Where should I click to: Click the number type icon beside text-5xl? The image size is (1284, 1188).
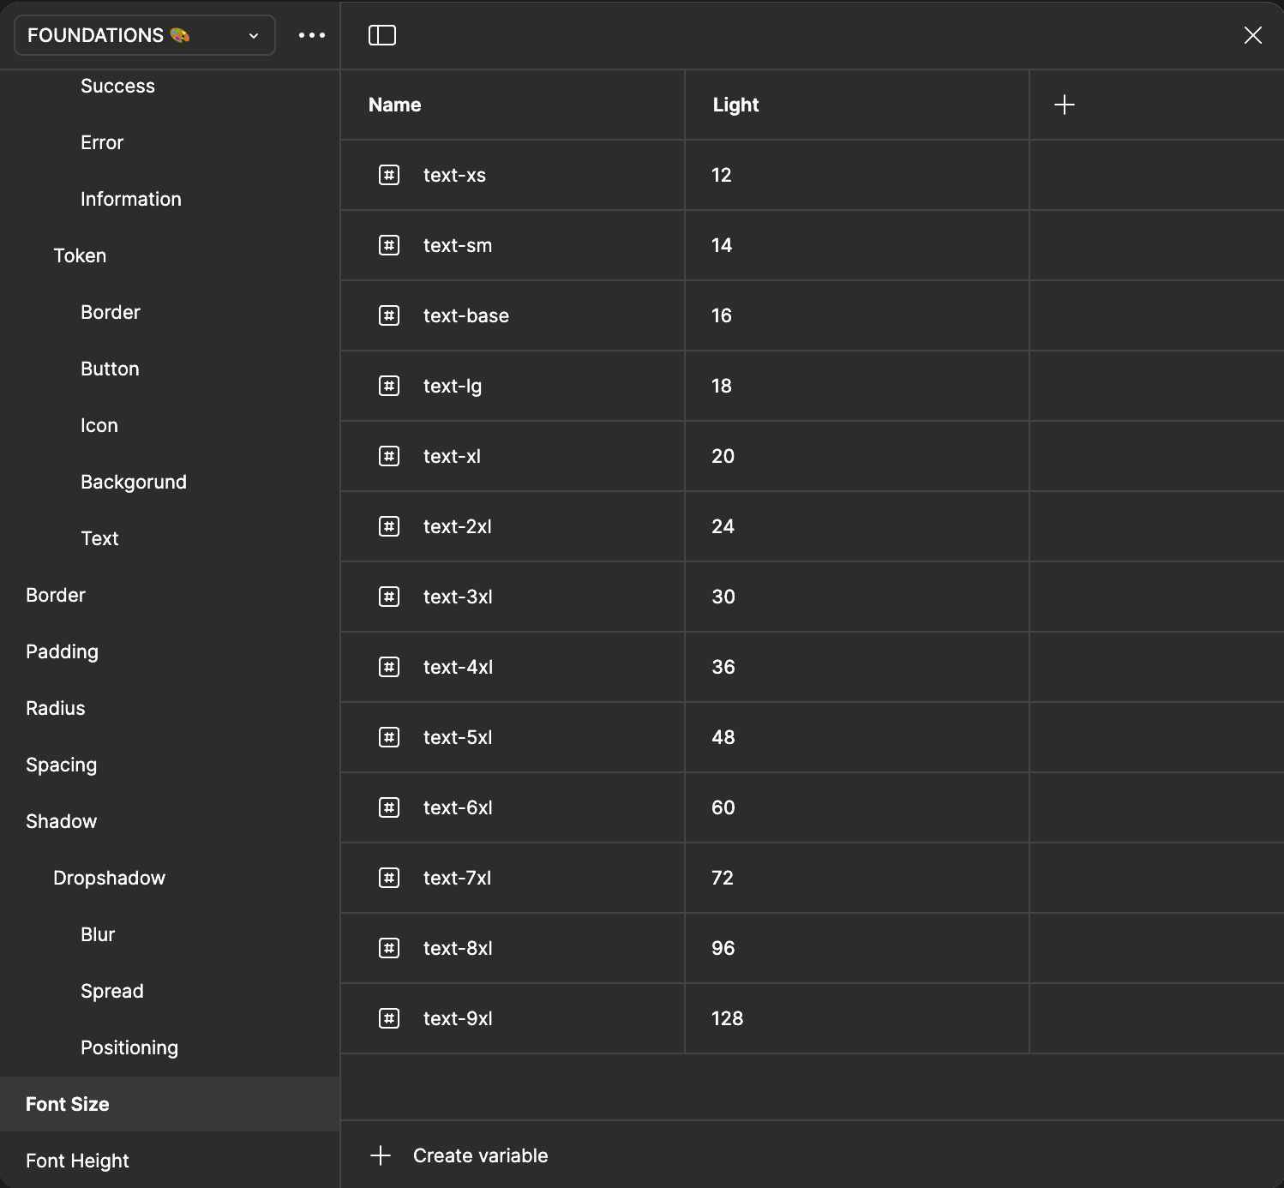coord(389,737)
